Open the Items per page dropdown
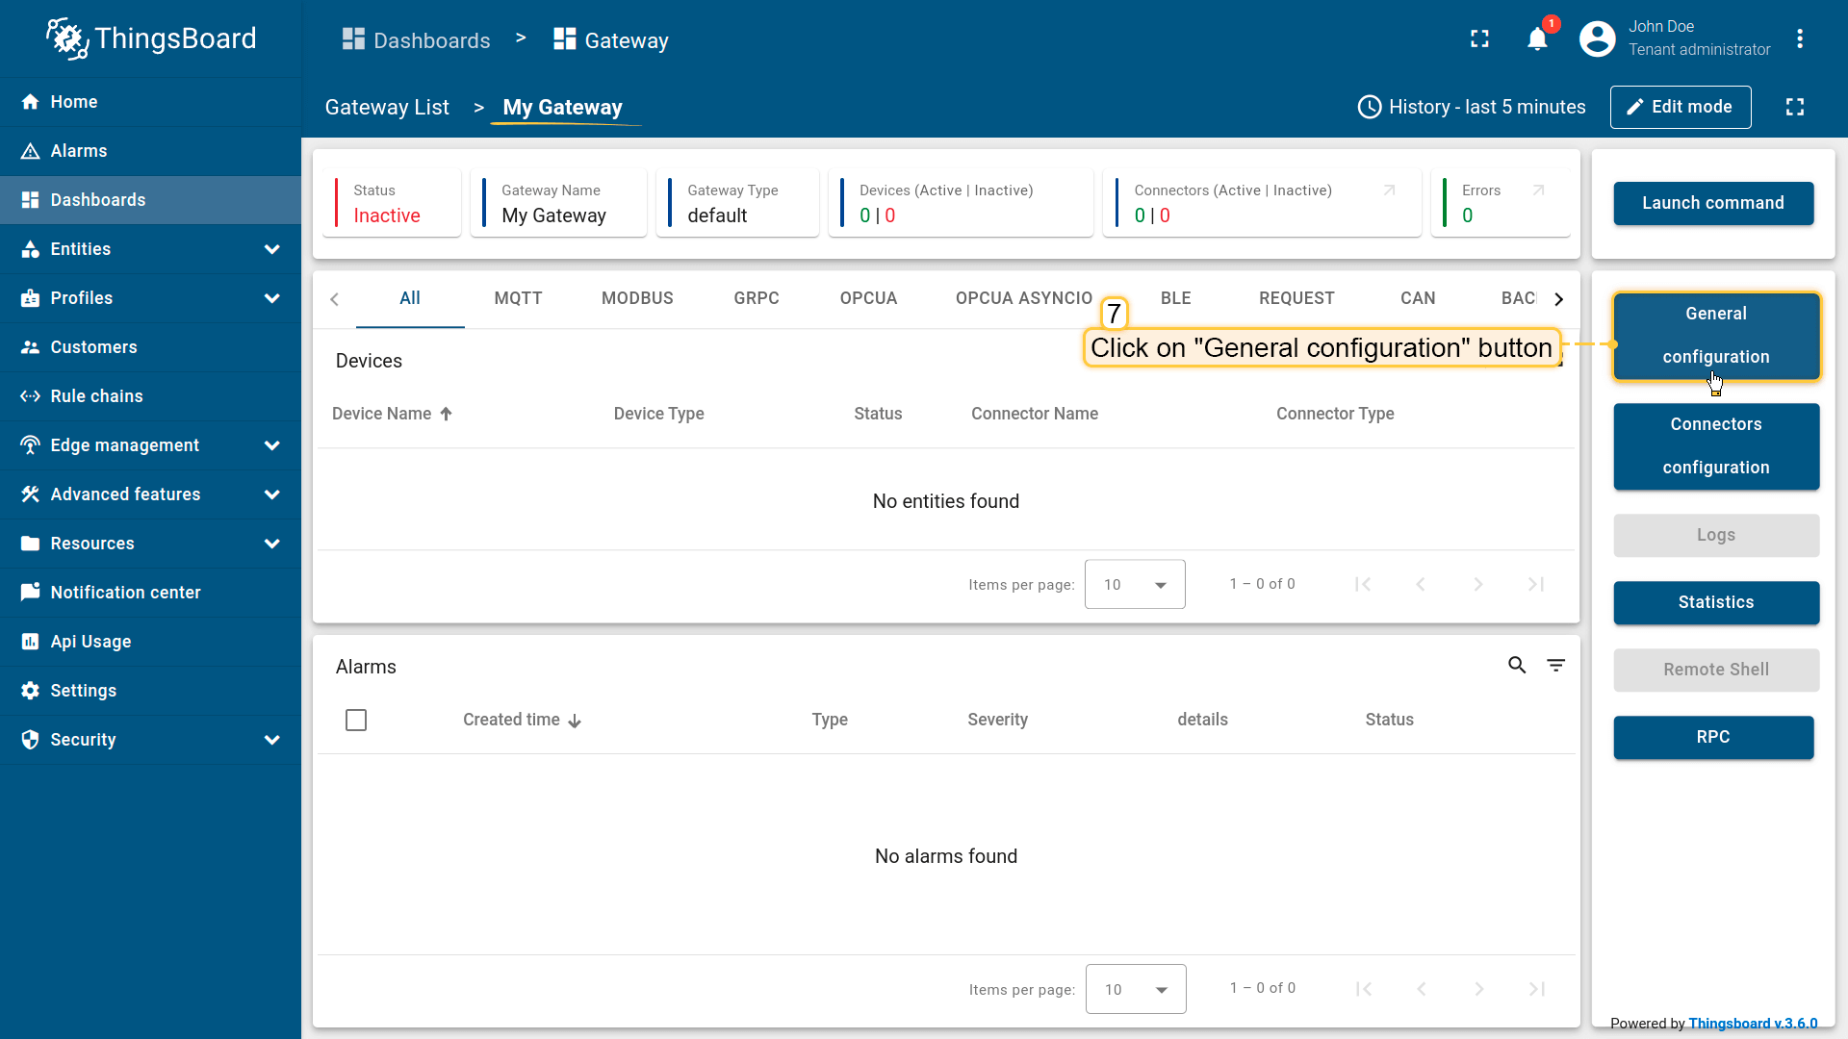Viewport: 1848px width, 1039px height. (x=1136, y=584)
